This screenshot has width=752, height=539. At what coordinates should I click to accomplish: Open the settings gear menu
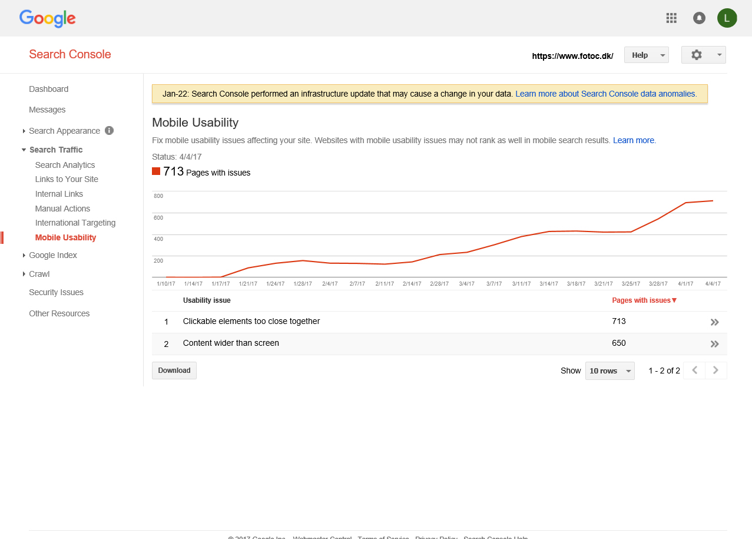(x=704, y=55)
